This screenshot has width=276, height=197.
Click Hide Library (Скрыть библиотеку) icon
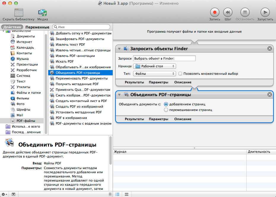coord(19,12)
